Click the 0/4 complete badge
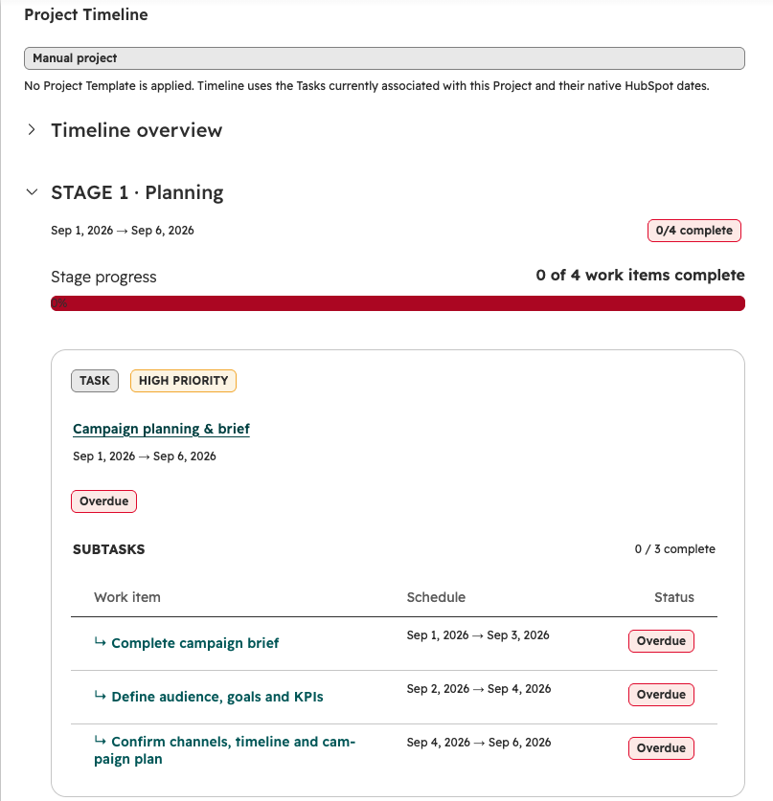 [693, 231]
